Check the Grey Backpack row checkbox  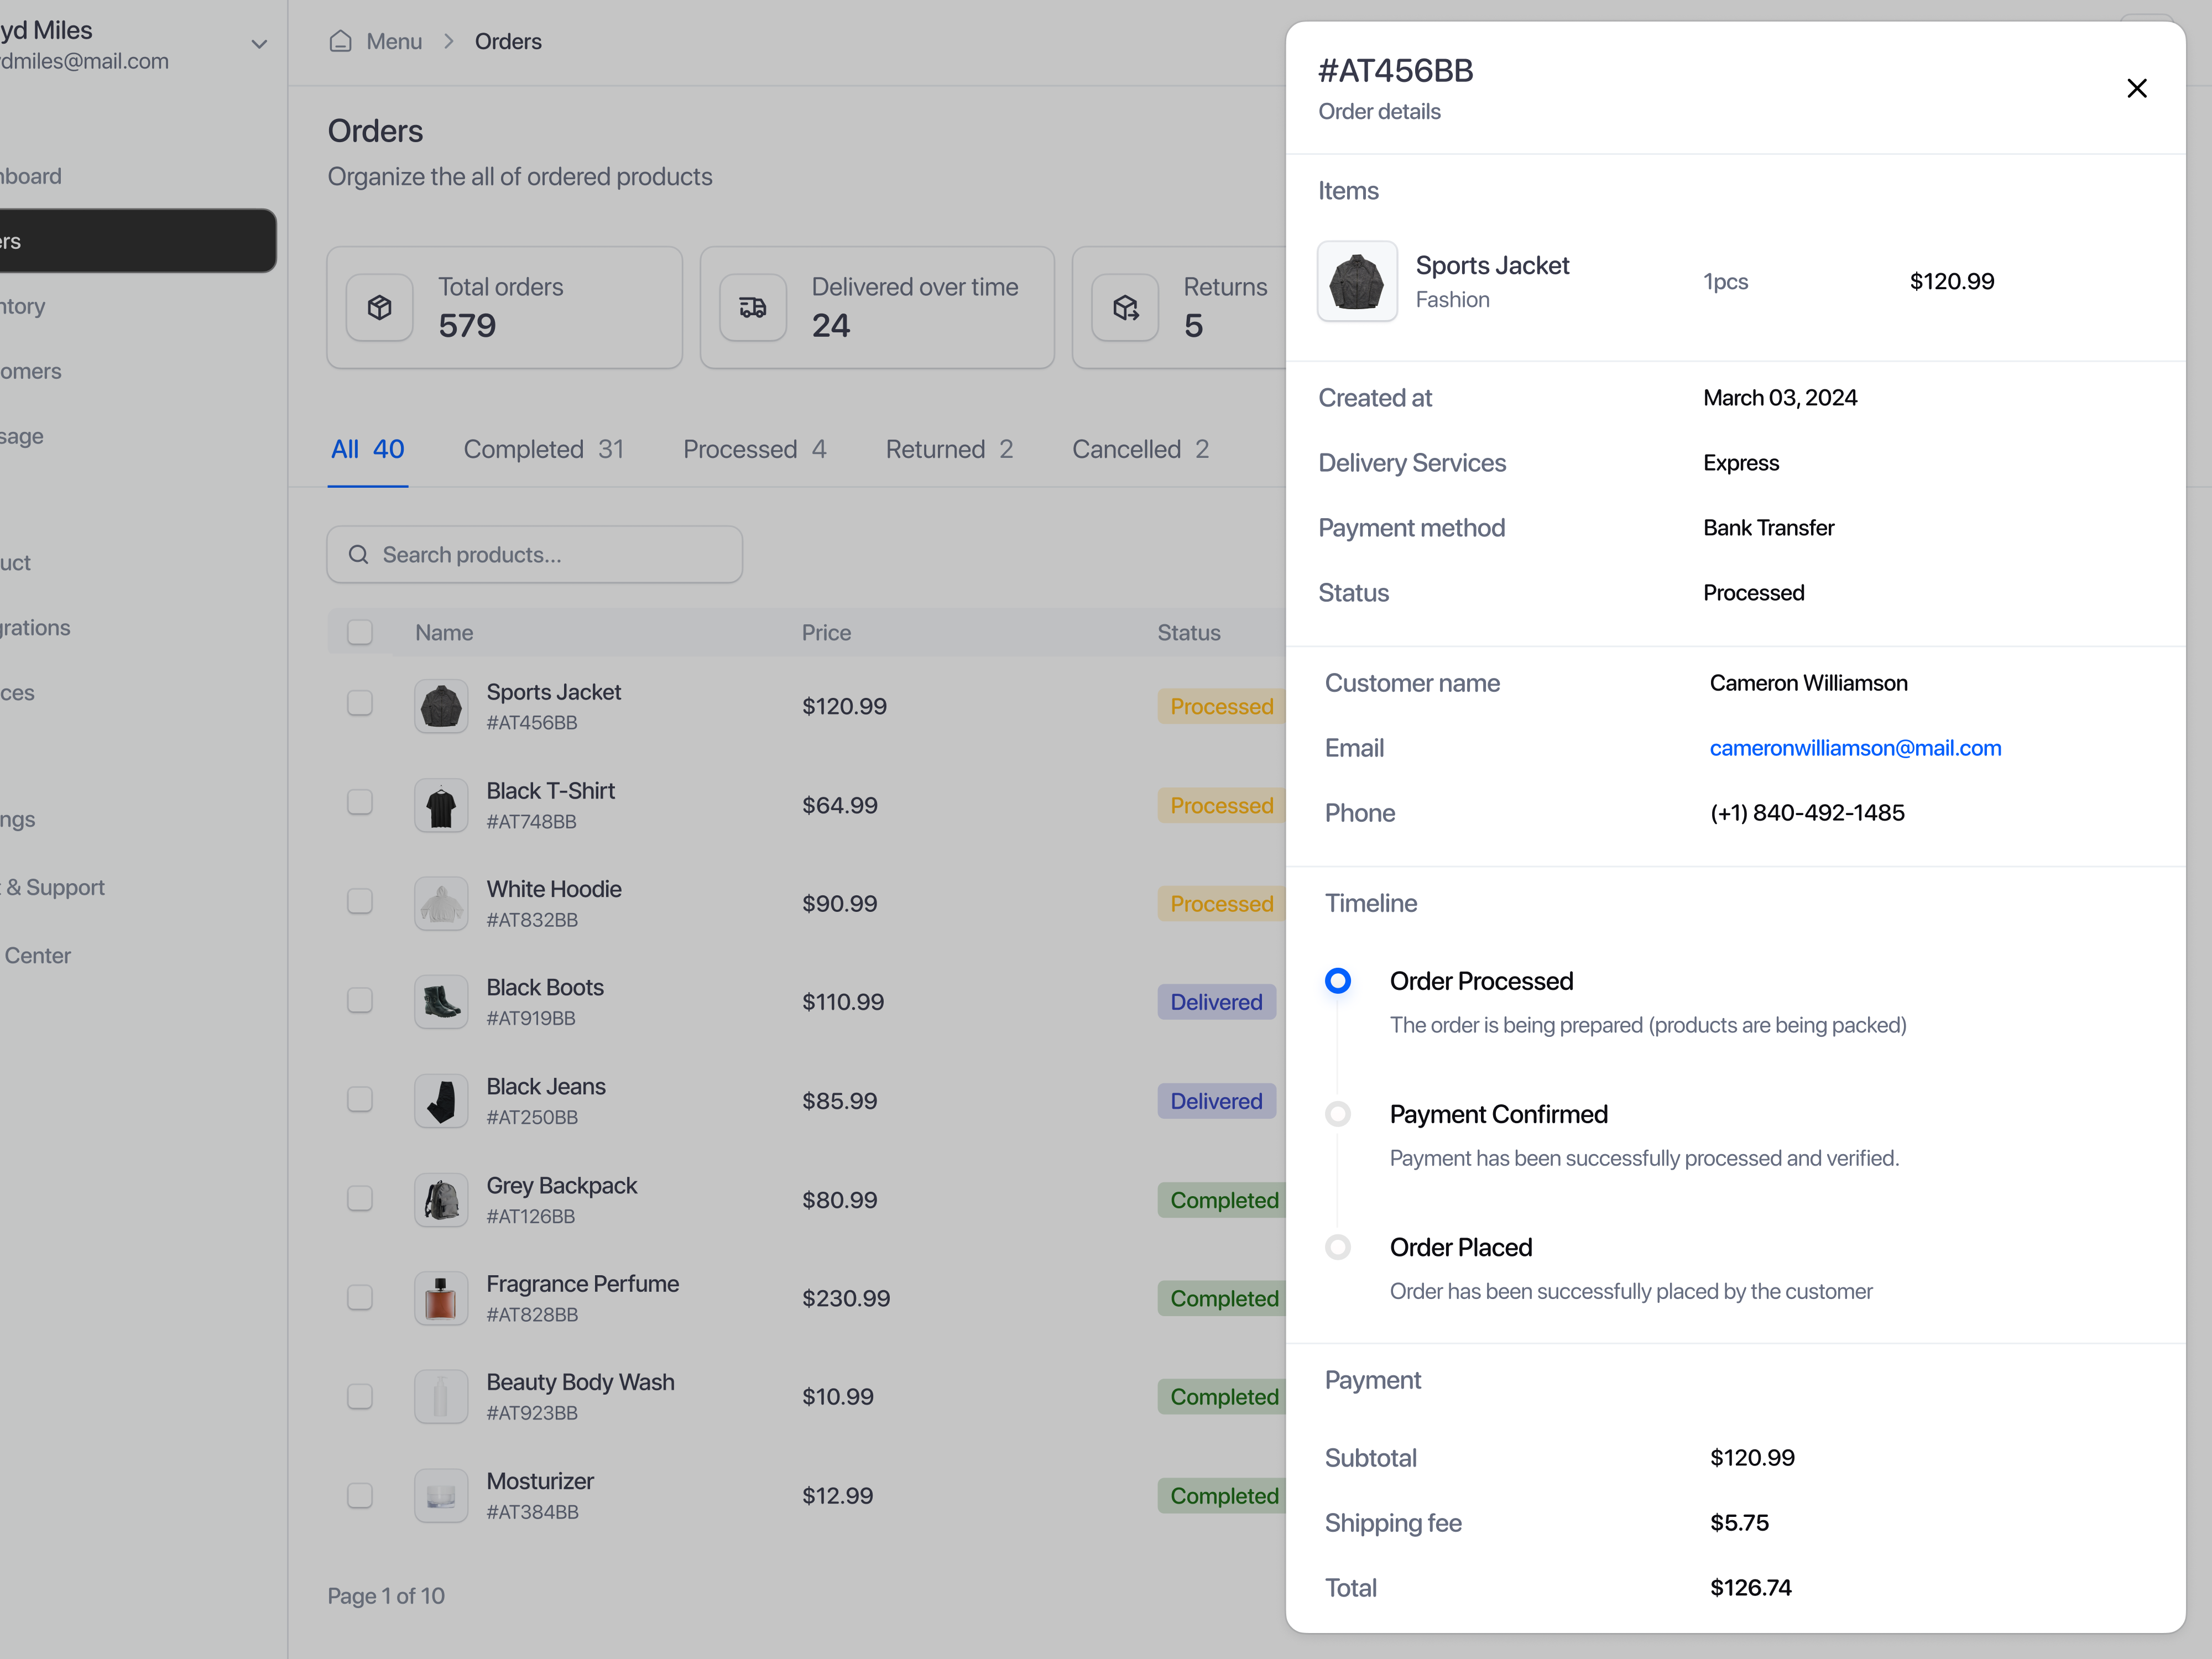tap(360, 1198)
